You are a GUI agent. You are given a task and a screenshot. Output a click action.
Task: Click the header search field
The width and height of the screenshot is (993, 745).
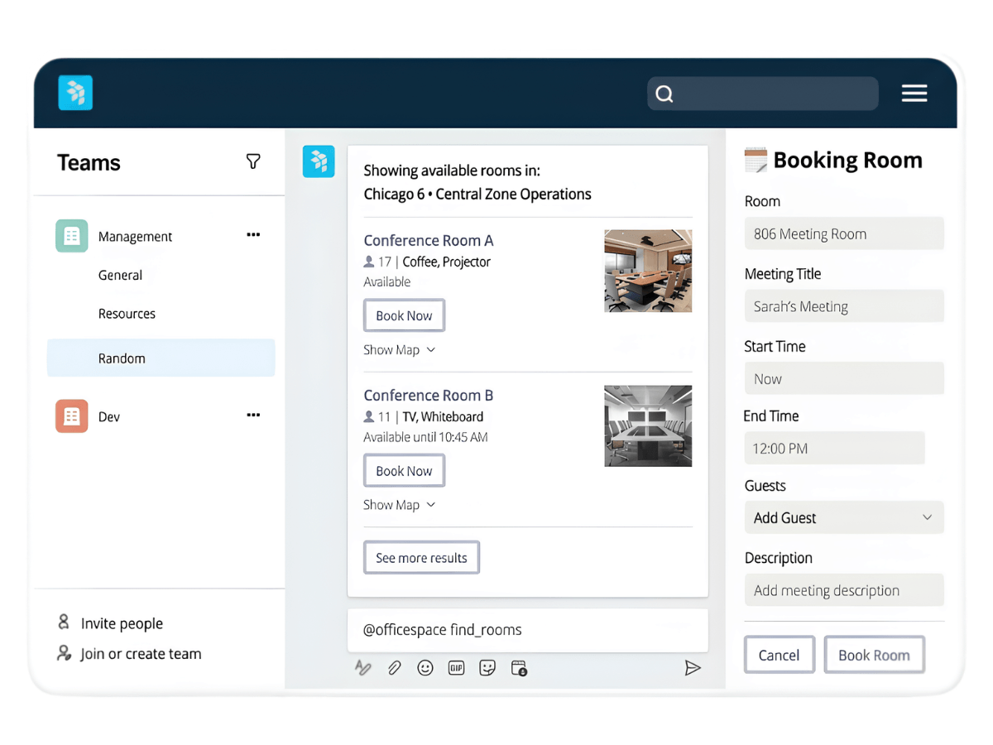click(x=762, y=94)
